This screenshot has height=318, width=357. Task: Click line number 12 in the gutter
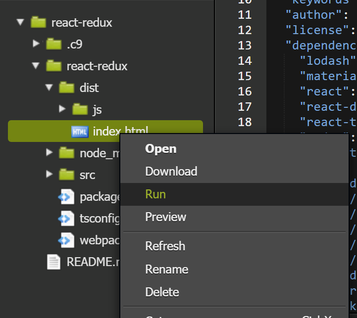click(245, 30)
